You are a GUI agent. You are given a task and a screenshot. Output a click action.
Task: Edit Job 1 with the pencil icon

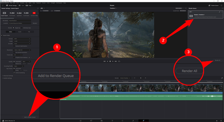(220, 12)
